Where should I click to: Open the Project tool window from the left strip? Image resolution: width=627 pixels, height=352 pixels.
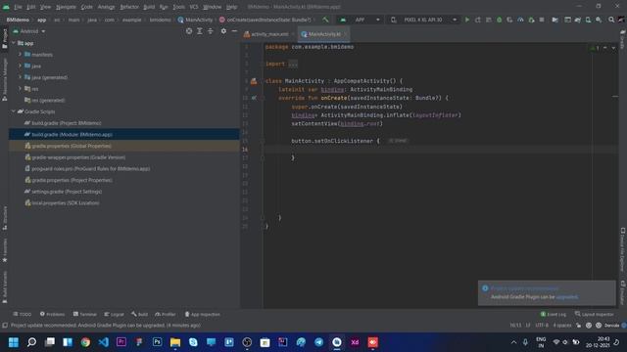[x=4, y=38]
